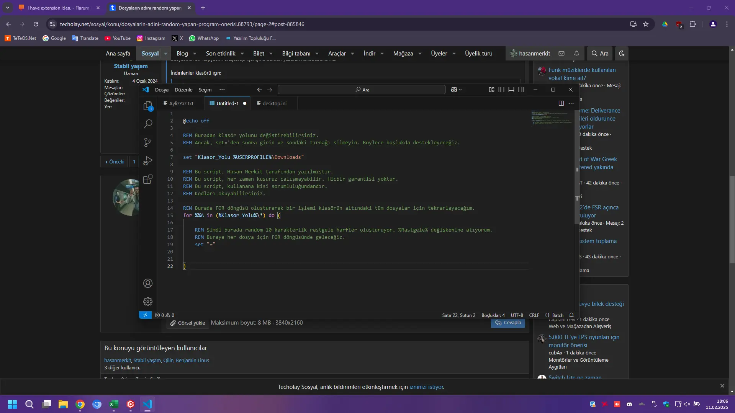Screen dimensions: 735x413
Task: Change indentation via Boşluklar: 4
Action: [x=493, y=315]
